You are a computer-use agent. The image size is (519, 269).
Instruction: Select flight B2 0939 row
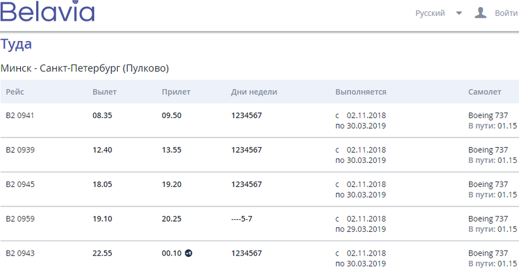pyautogui.click(x=20, y=150)
